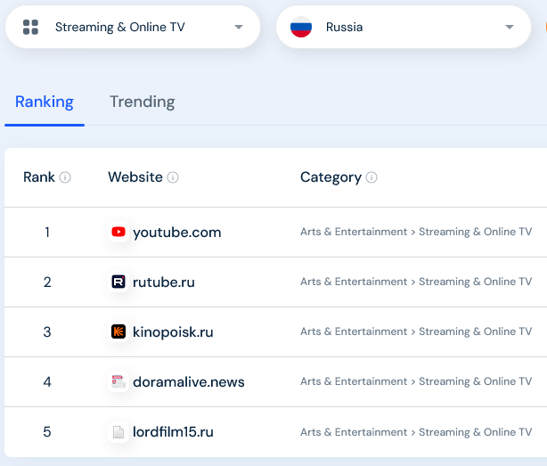The height and width of the screenshot is (466, 547).
Task: Click the Website column info icon
Action: coord(173,177)
